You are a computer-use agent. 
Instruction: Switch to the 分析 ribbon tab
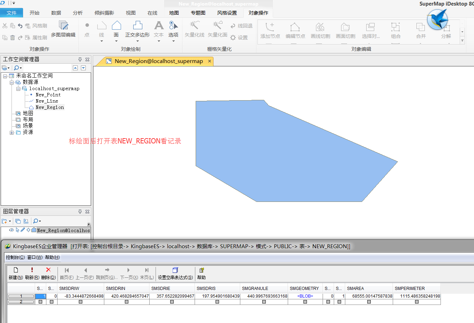[x=78, y=13]
